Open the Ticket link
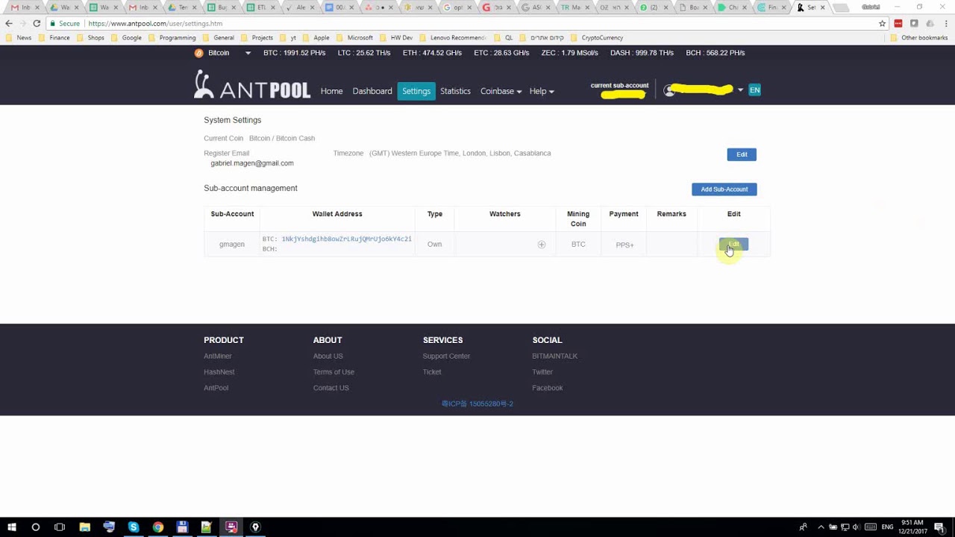 pos(432,372)
